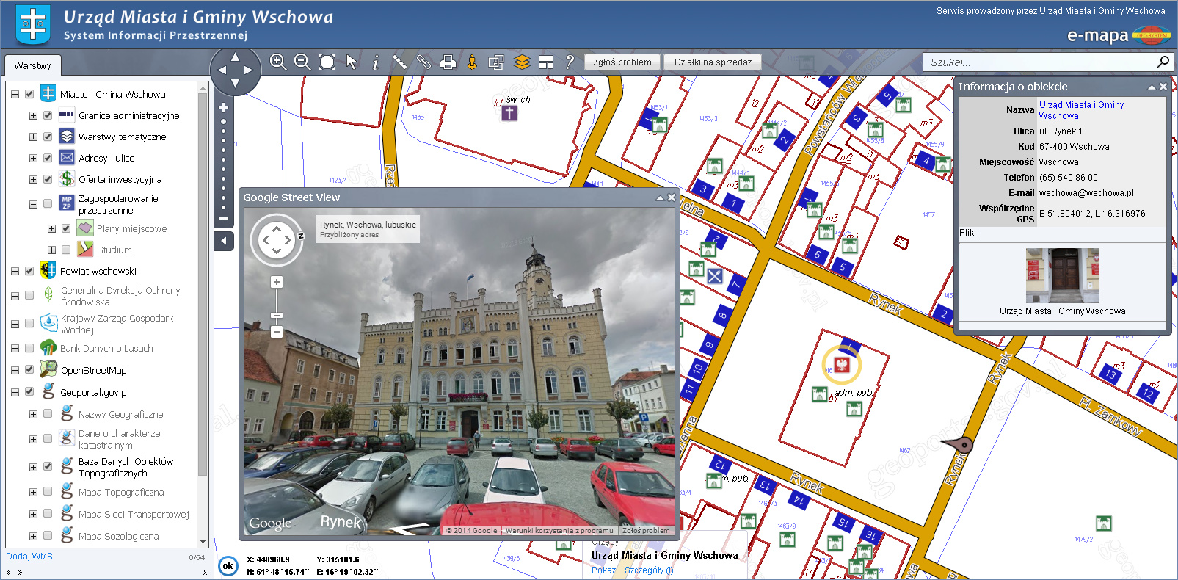Pan the map left with the arrow
The width and height of the screenshot is (1178, 580).
tap(222, 70)
